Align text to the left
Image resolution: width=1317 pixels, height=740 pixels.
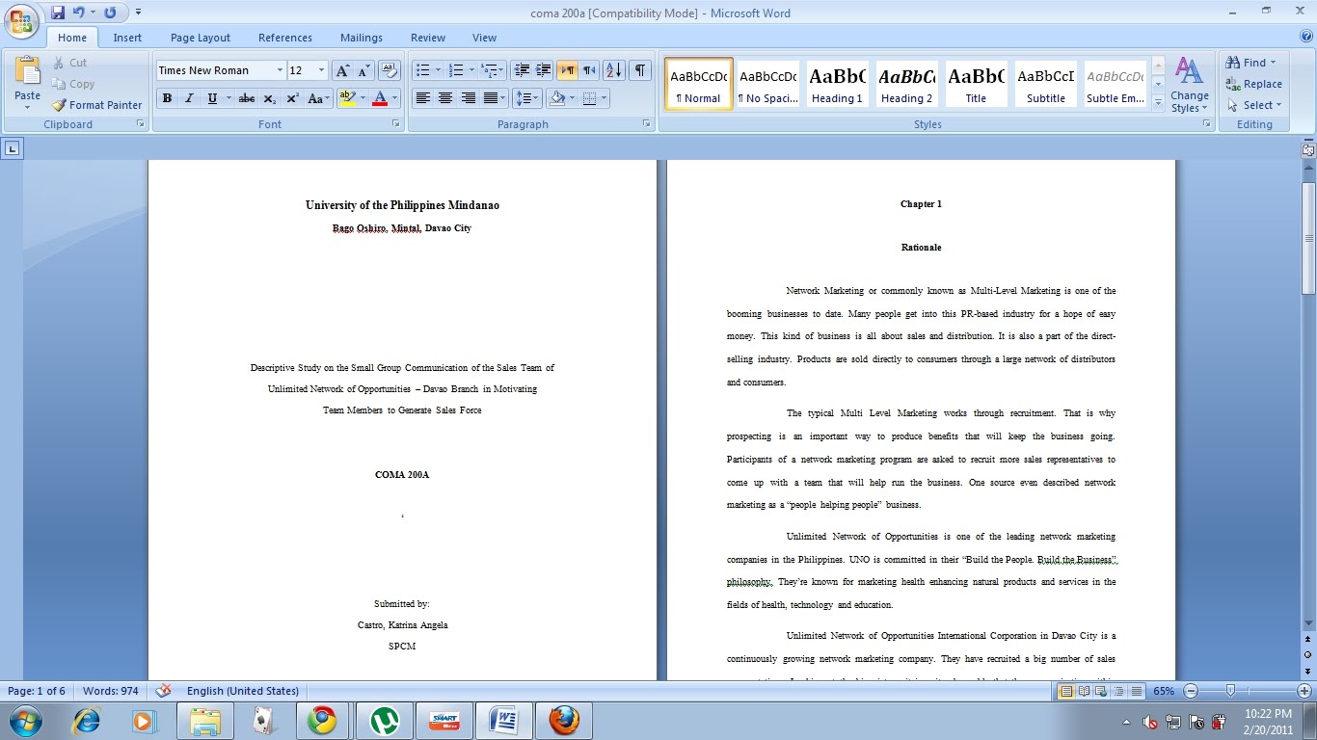(x=422, y=98)
